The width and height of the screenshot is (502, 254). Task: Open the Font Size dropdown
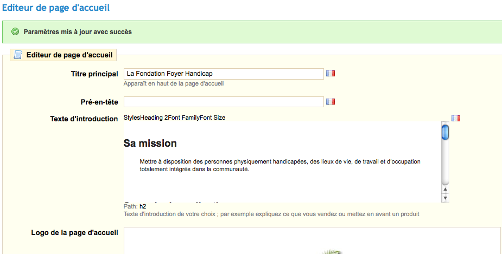[x=213, y=118]
